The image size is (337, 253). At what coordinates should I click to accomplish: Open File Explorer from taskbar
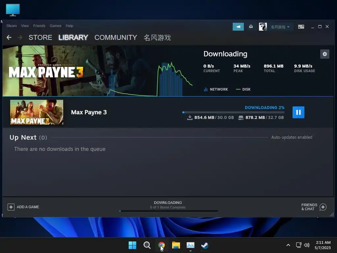(x=176, y=245)
